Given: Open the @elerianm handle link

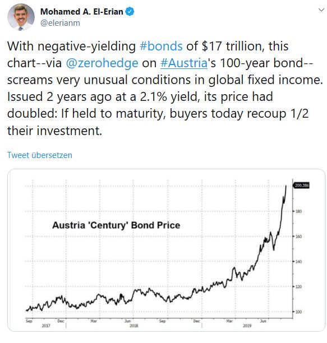Looking at the screenshot, I should [60, 23].
